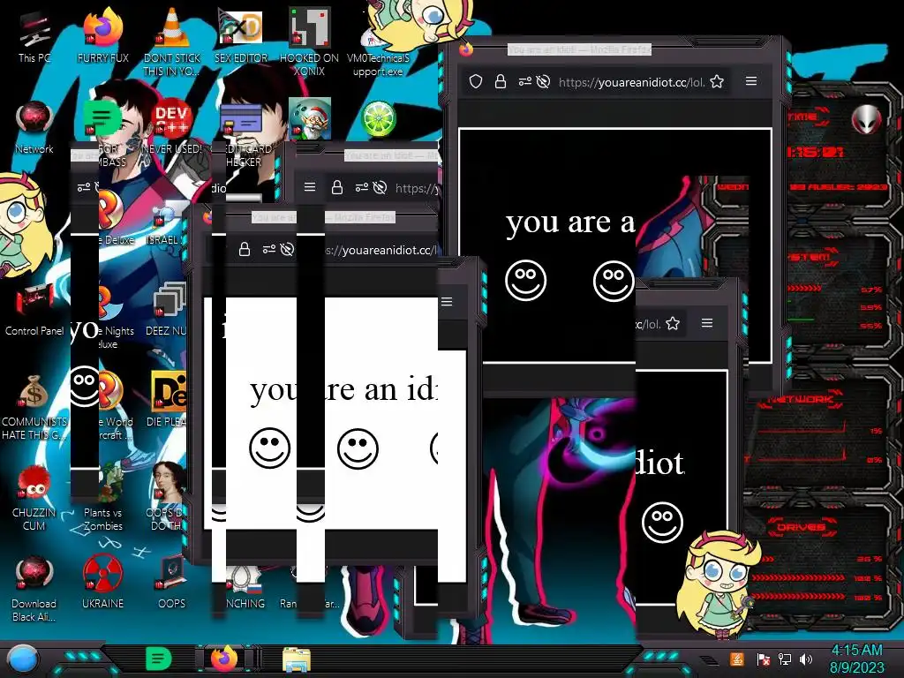Bookmark page with star beside full youareanidiot.cc/lol. URL
This screenshot has height=678, width=904.
coord(717,81)
